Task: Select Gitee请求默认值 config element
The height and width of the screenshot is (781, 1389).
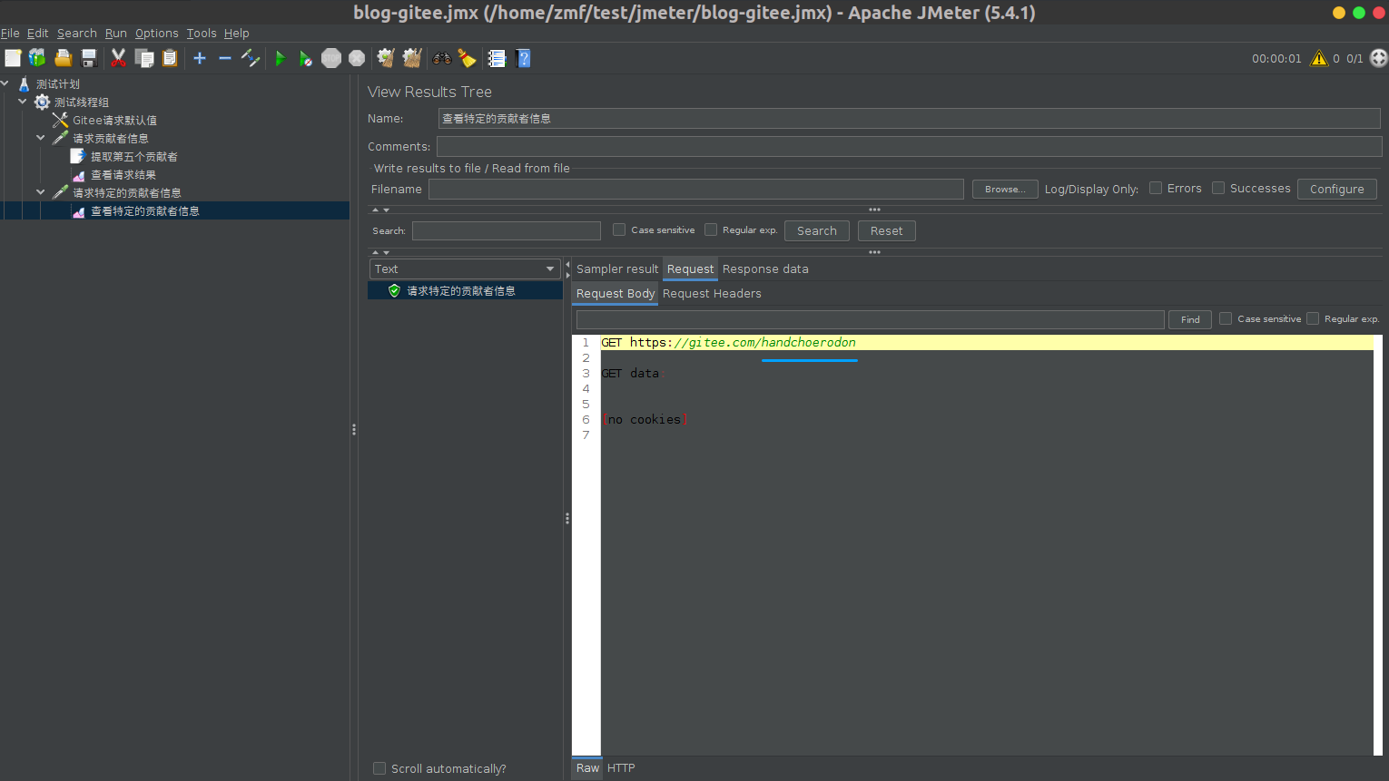Action: 114,121
